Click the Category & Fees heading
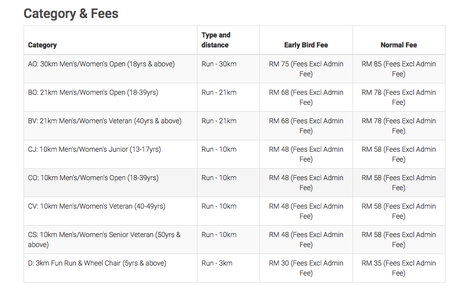The height and width of the screenshot is (301, 471). (x=71, y=13)
